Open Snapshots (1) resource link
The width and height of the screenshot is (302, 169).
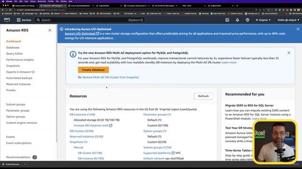(79, 142)
